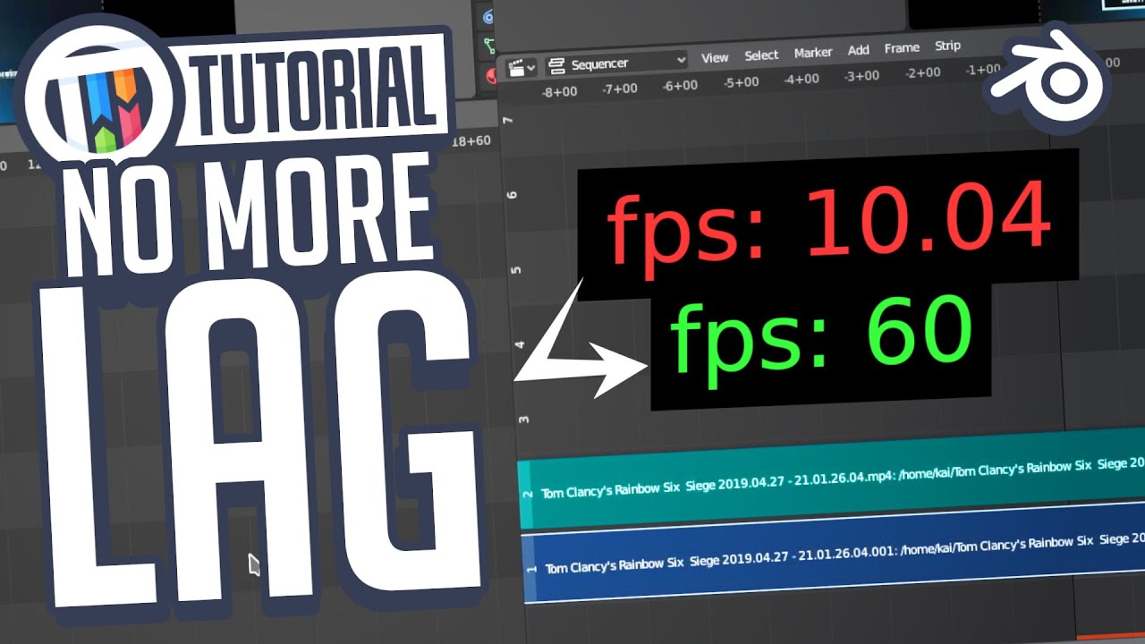Image resolution: width=1145 pixels, height=644 pixels.
Task: Click the -6+00 mark on the time ruler
Action: point(680,85)
